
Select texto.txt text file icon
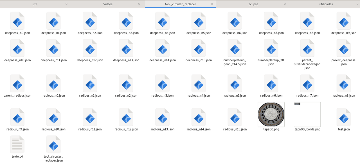click(x=17, y=144)
